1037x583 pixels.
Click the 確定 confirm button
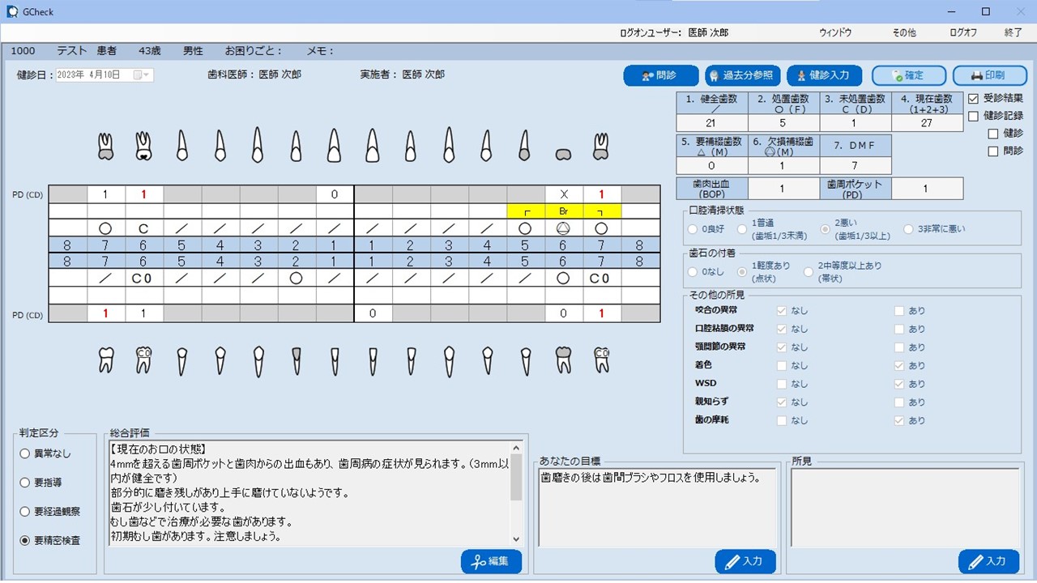(907, 75)
